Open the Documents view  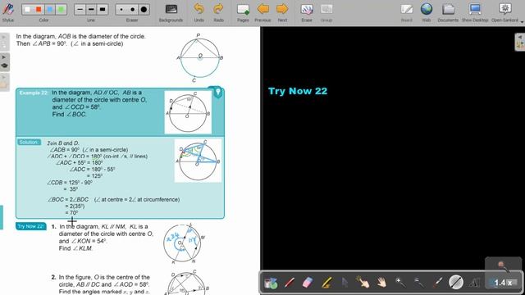pyautogui.click(x=448, y=12)
